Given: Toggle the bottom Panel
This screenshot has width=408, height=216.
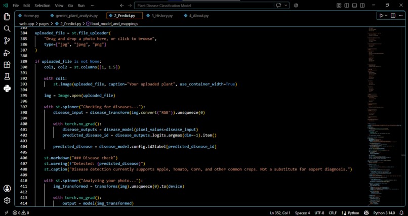Looking at the screenshot, I should tap(354, 6).
